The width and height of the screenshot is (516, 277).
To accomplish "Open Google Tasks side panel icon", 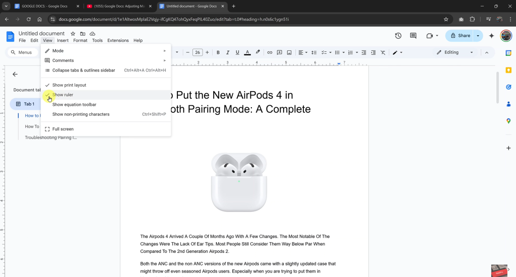I will (508, 87).
